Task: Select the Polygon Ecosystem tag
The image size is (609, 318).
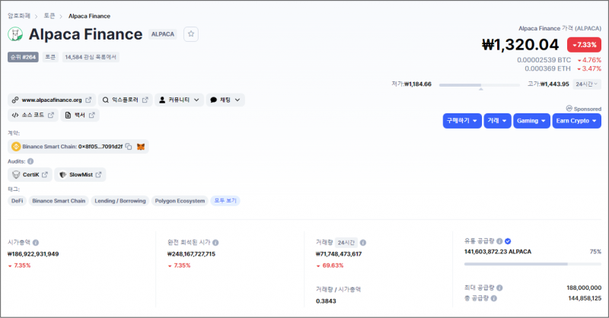Action: point(180,201)
